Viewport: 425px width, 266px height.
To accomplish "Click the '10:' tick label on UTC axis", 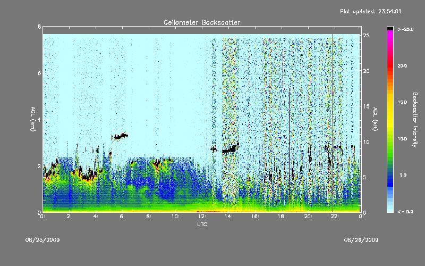I will tap(175, 217).
